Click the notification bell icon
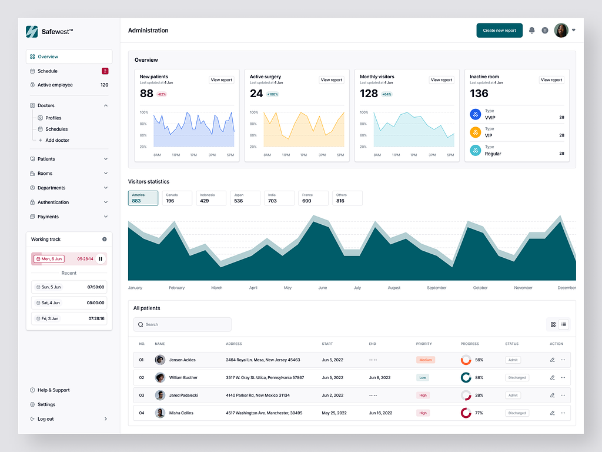Image resolution: width=602 pixels, height=452 pixels. coord(531,31)
